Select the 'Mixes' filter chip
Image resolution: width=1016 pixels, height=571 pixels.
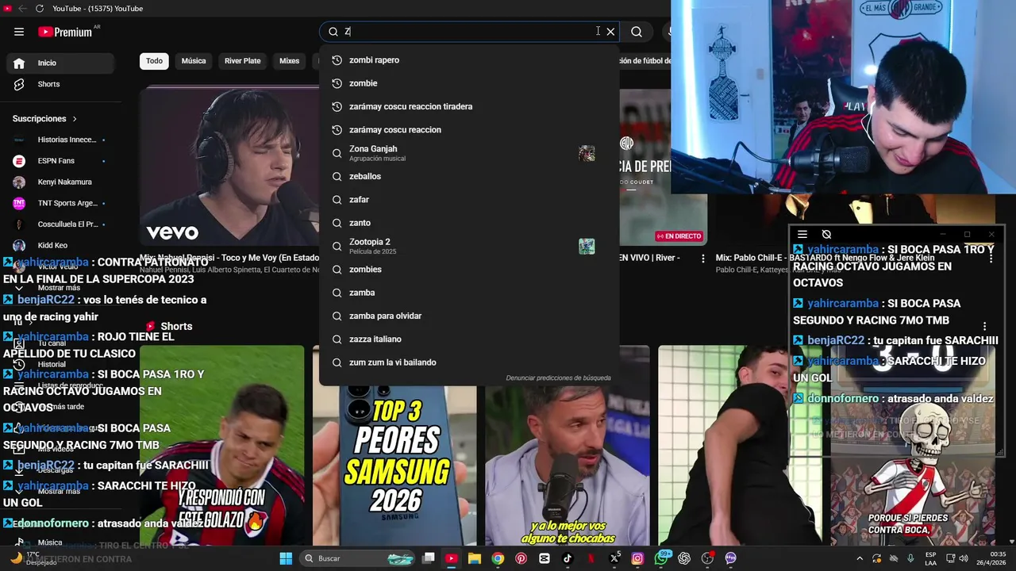coord(289,61)
